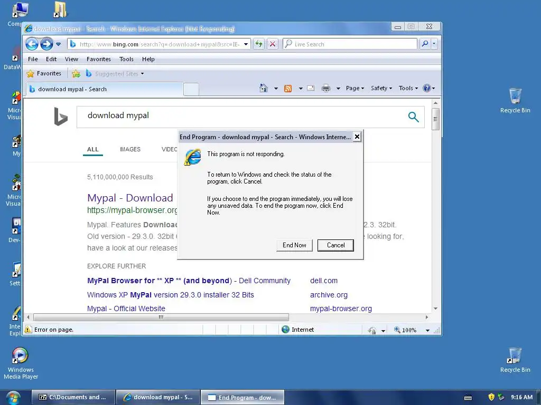
Task: Open the Tools command bar dropdown
Action: pos(408,88)
